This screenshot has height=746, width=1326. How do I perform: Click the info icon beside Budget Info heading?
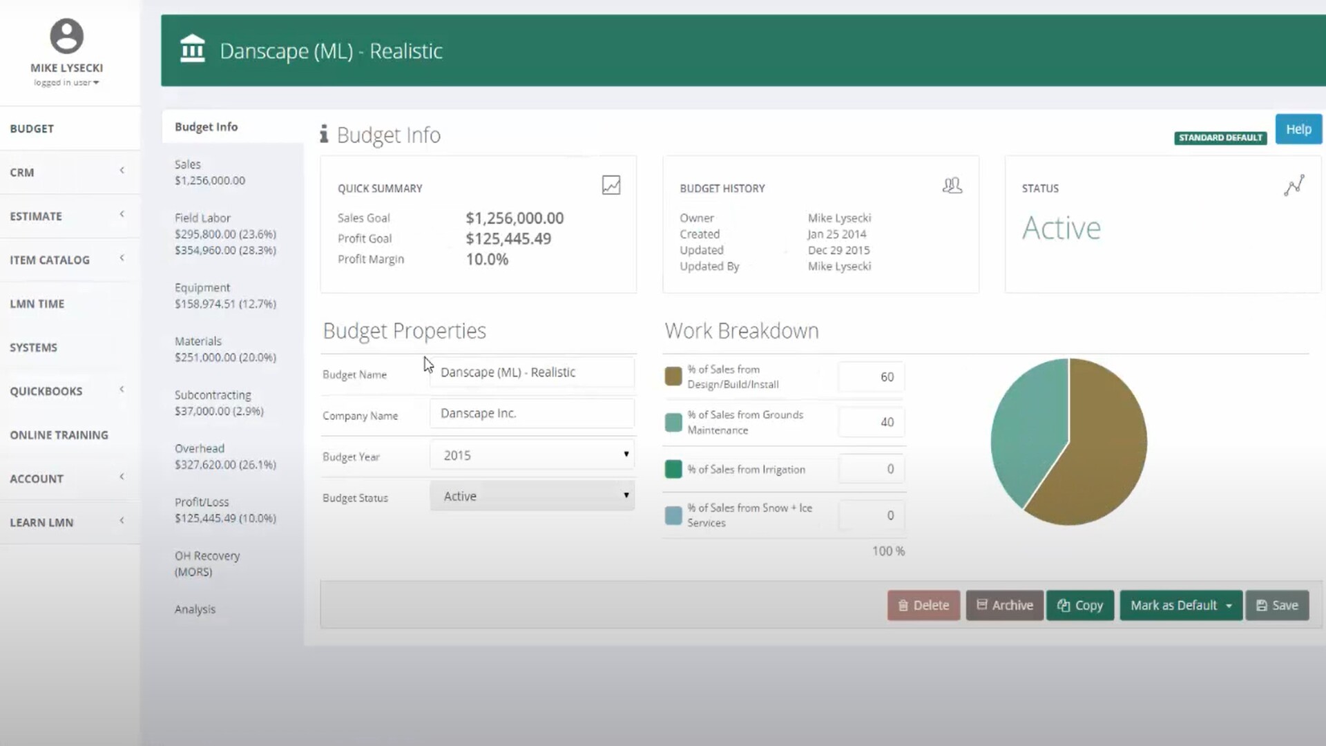tap(324, 134)
